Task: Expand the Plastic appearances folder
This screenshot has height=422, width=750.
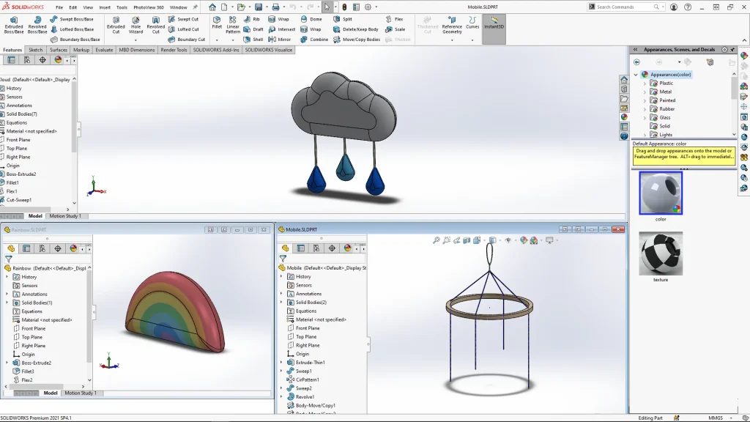Action: 645,84
